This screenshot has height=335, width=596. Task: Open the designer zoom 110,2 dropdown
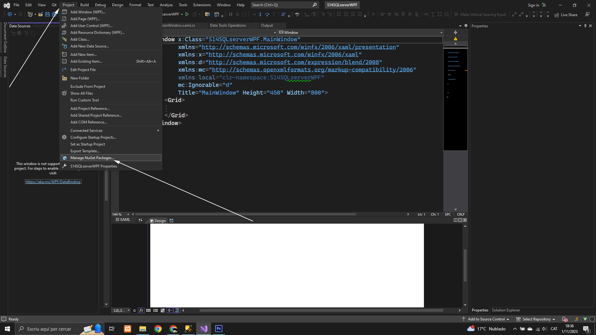click(x=129, y=310)
